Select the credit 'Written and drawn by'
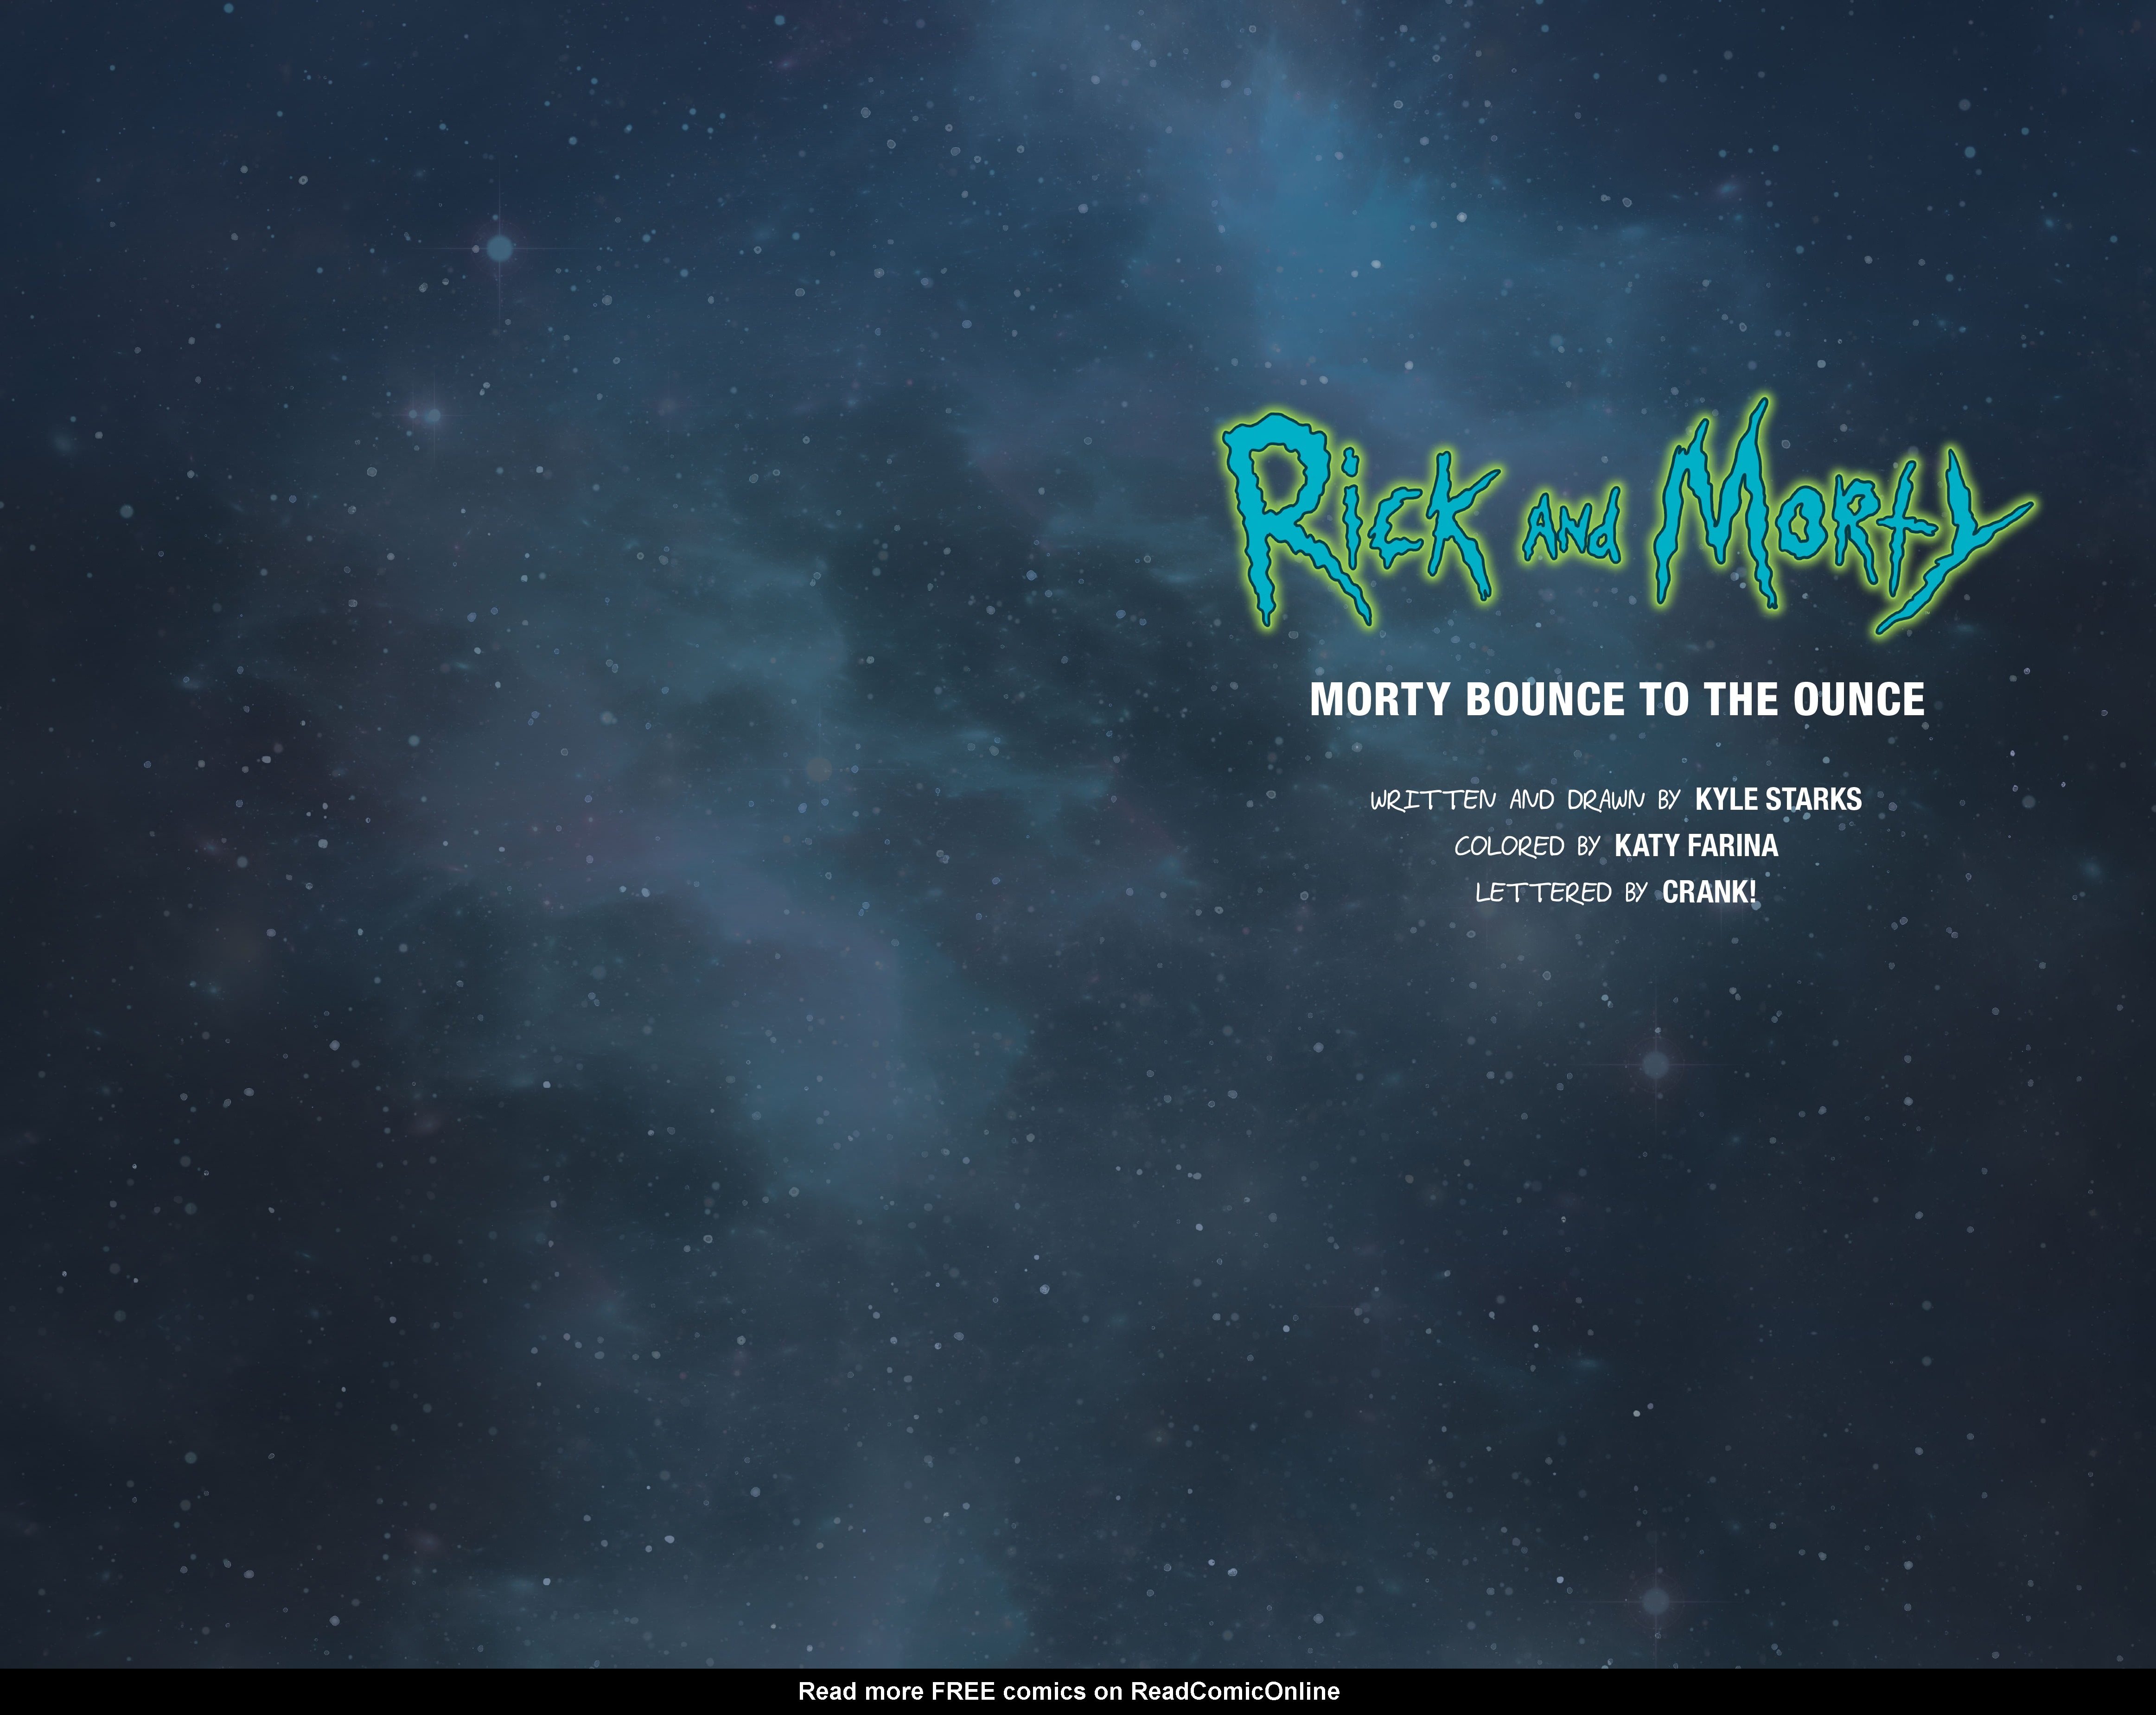 1525,800
